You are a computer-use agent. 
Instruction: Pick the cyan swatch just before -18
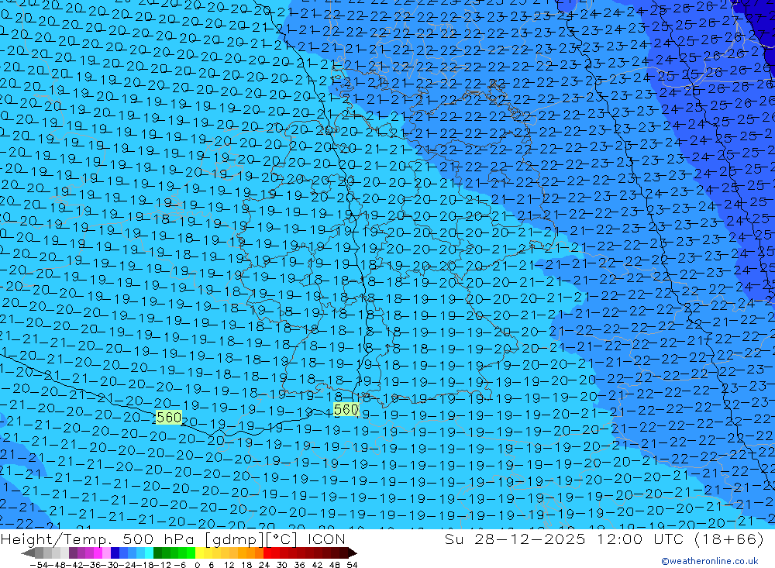coord(149,553)
